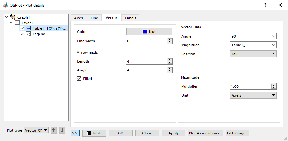Move plot down with down arrow

point(62,130)
